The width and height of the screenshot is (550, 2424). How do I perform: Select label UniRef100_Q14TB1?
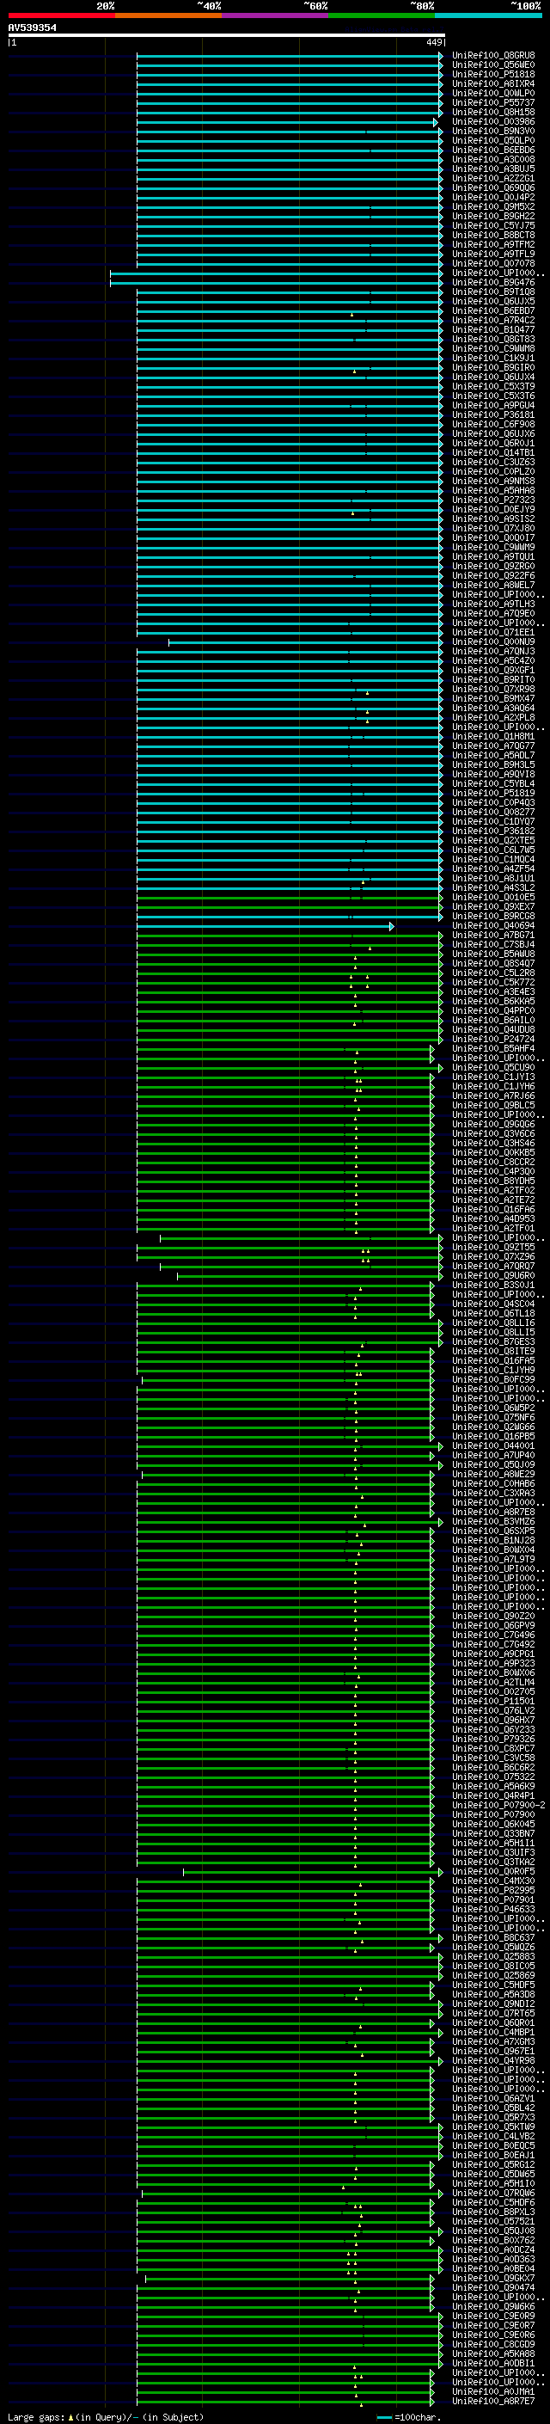click(x=493, y=452)
